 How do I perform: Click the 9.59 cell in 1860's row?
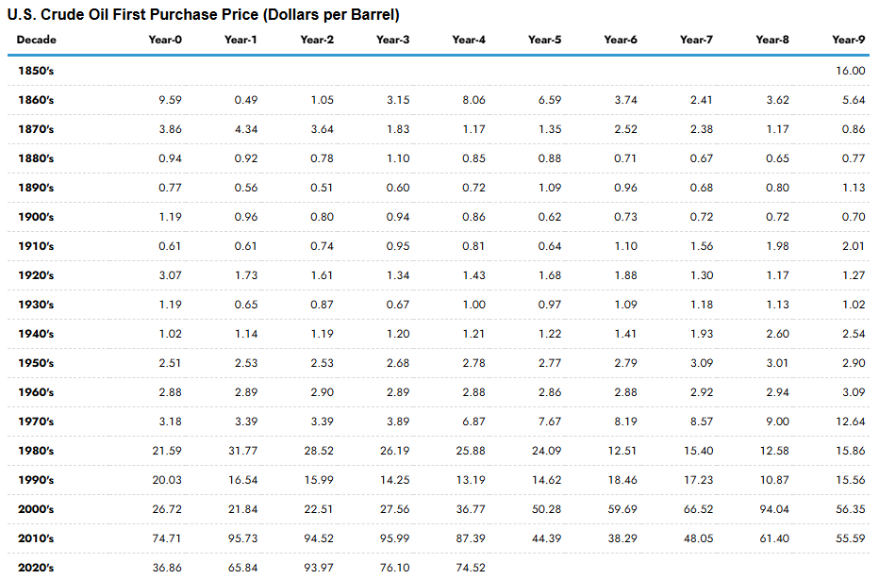point(170,100)
